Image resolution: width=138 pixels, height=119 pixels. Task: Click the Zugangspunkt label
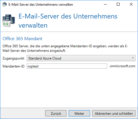point(13,58)
